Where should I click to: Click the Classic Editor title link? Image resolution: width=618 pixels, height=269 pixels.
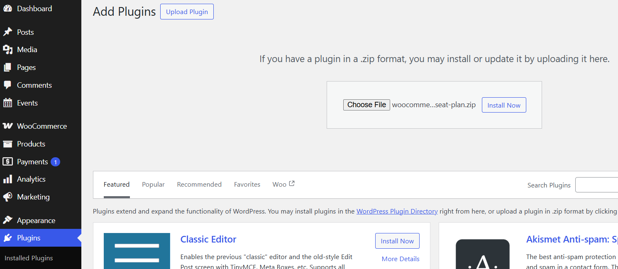[208, 239]
